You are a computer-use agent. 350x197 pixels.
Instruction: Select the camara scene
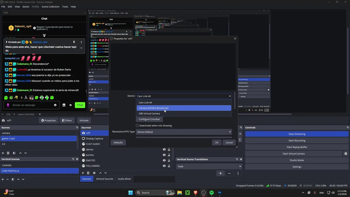[39, 133]
